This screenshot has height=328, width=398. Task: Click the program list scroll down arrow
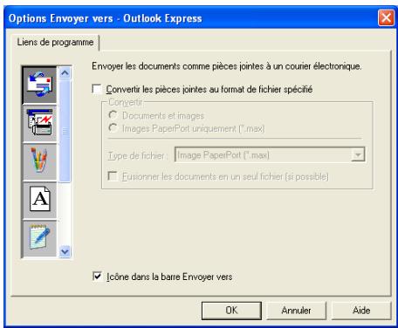[65, 251]
